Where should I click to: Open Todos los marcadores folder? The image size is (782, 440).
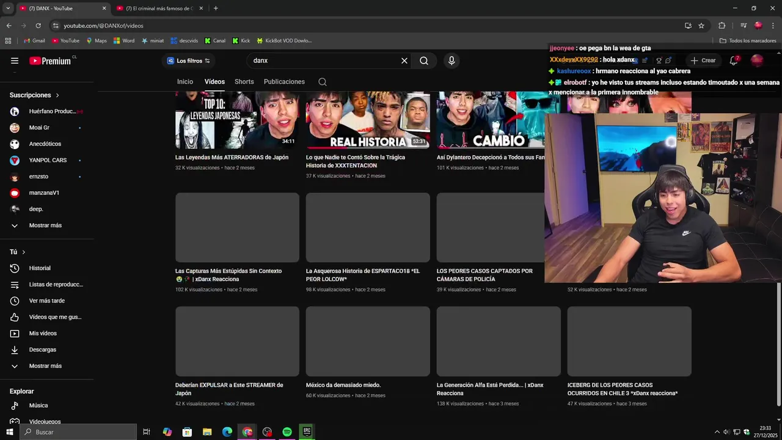point(748,41)
